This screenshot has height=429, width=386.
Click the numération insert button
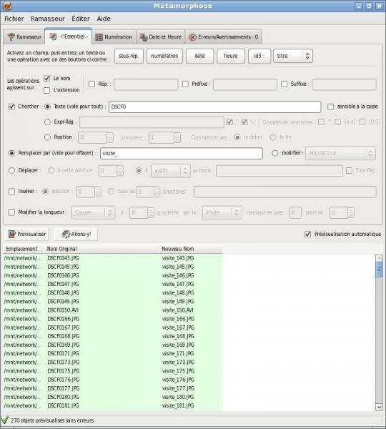coord(164,56)
